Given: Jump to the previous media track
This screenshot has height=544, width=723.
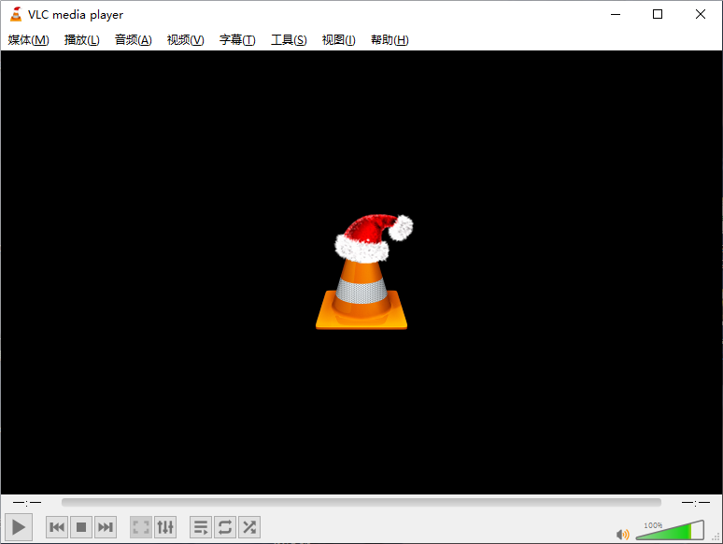Looking at the screenshot, I should (57, 527).
